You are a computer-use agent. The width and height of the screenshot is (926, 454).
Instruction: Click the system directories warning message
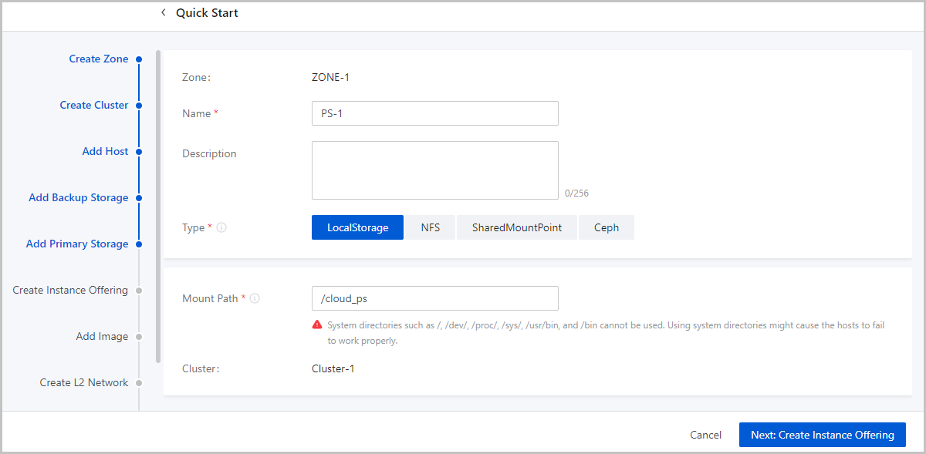606,333
